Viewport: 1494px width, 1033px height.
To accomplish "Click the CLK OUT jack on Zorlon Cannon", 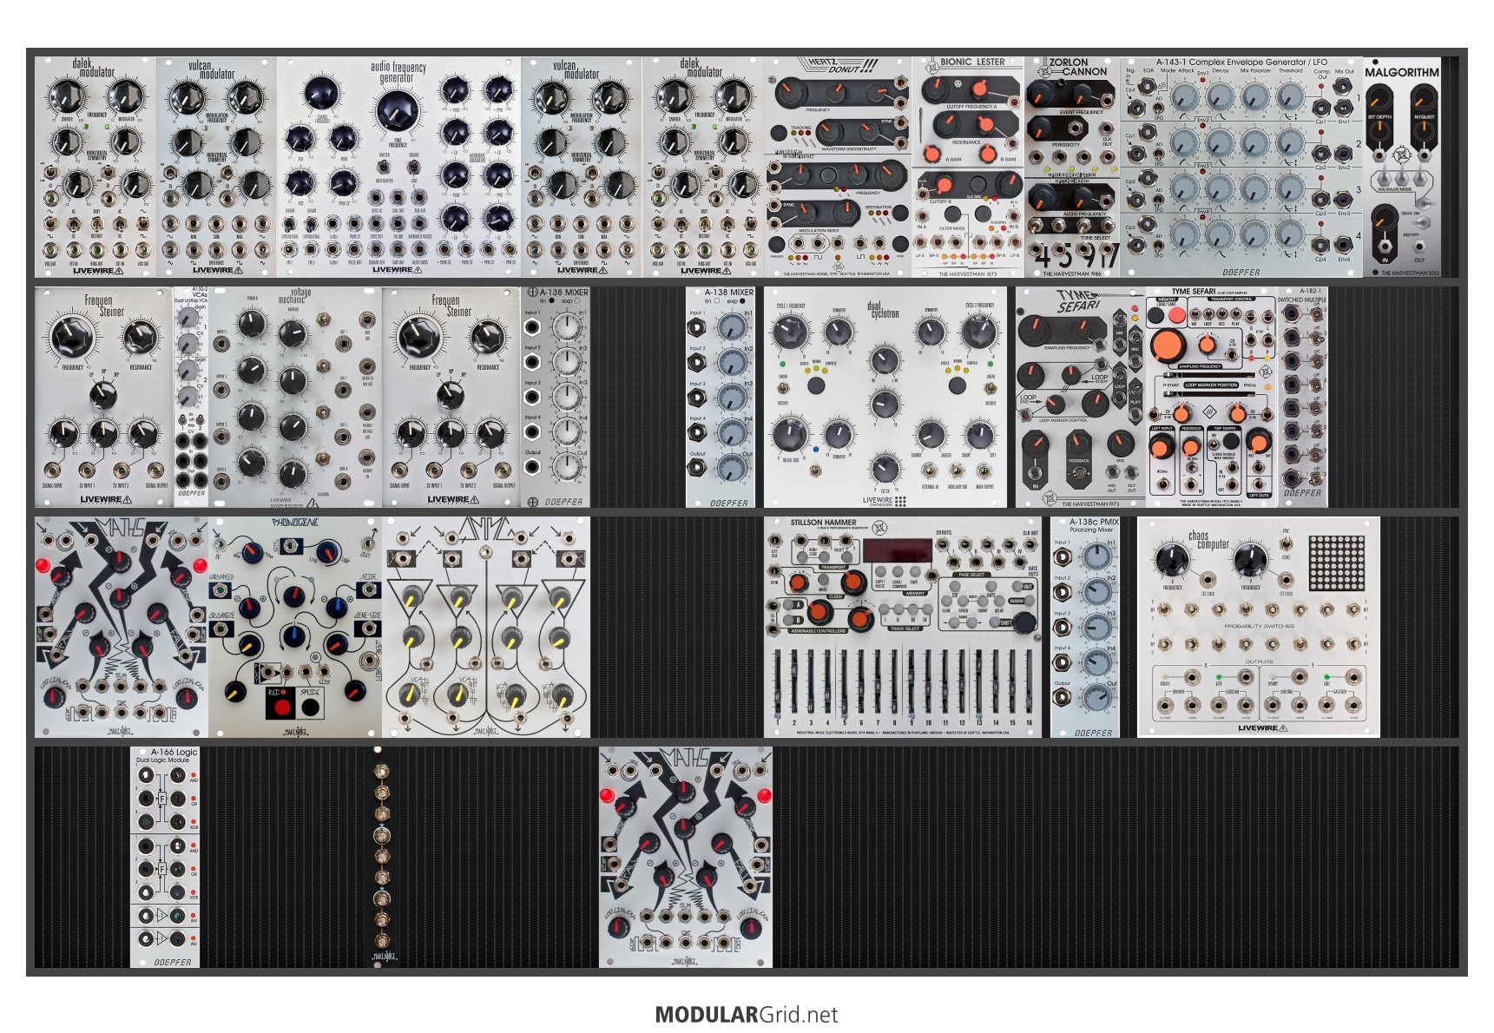I will tap(1106, 128).
